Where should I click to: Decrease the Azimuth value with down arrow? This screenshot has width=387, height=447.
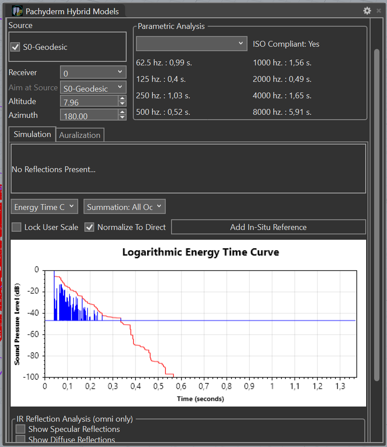tap(122, 117)
